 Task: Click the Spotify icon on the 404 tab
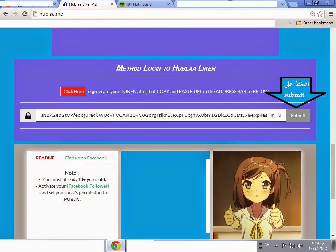pos(122,4)
